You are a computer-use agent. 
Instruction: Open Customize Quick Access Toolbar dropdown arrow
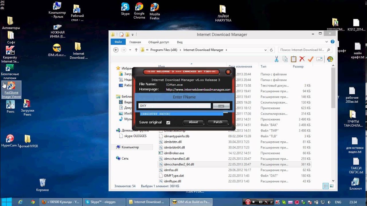132,35
